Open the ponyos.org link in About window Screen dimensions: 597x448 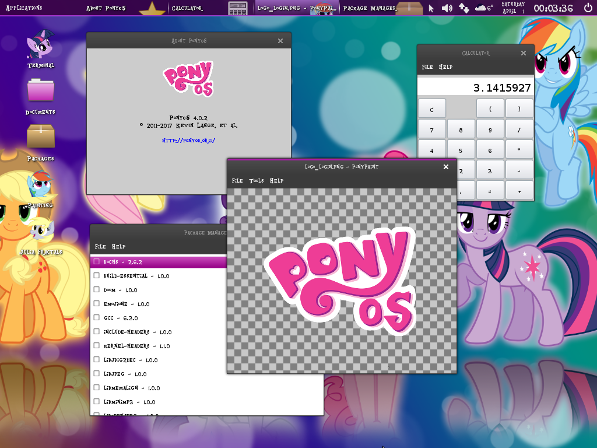(x=188, y=141)
